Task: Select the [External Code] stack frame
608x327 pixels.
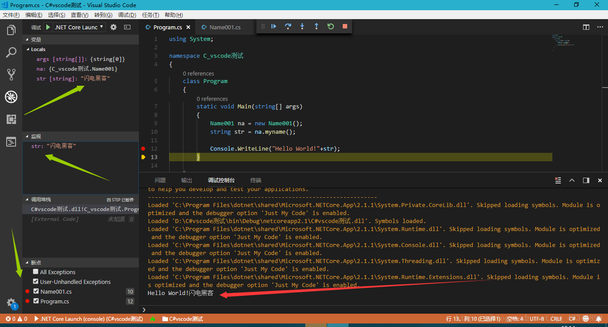Action: 81,219
